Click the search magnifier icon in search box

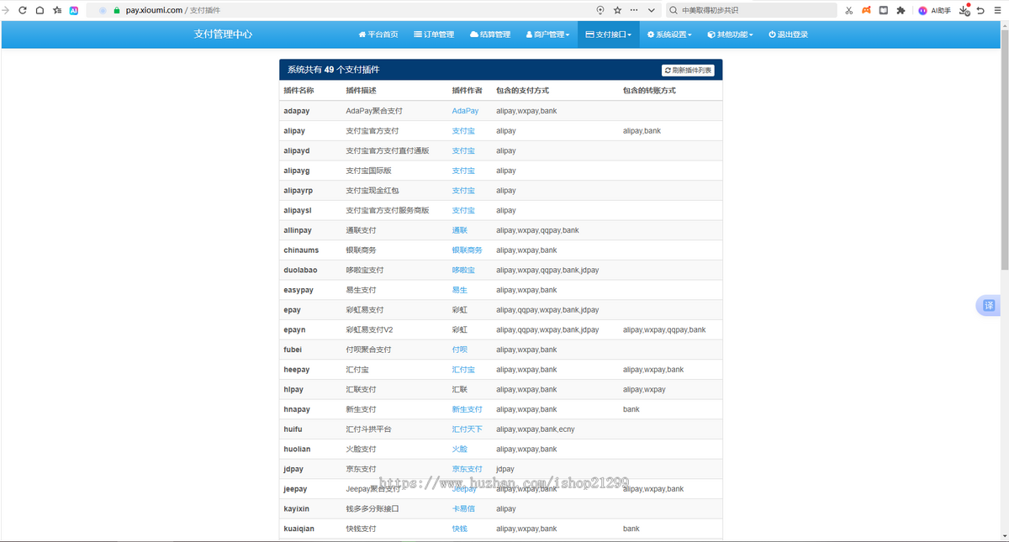coord(674,10)
